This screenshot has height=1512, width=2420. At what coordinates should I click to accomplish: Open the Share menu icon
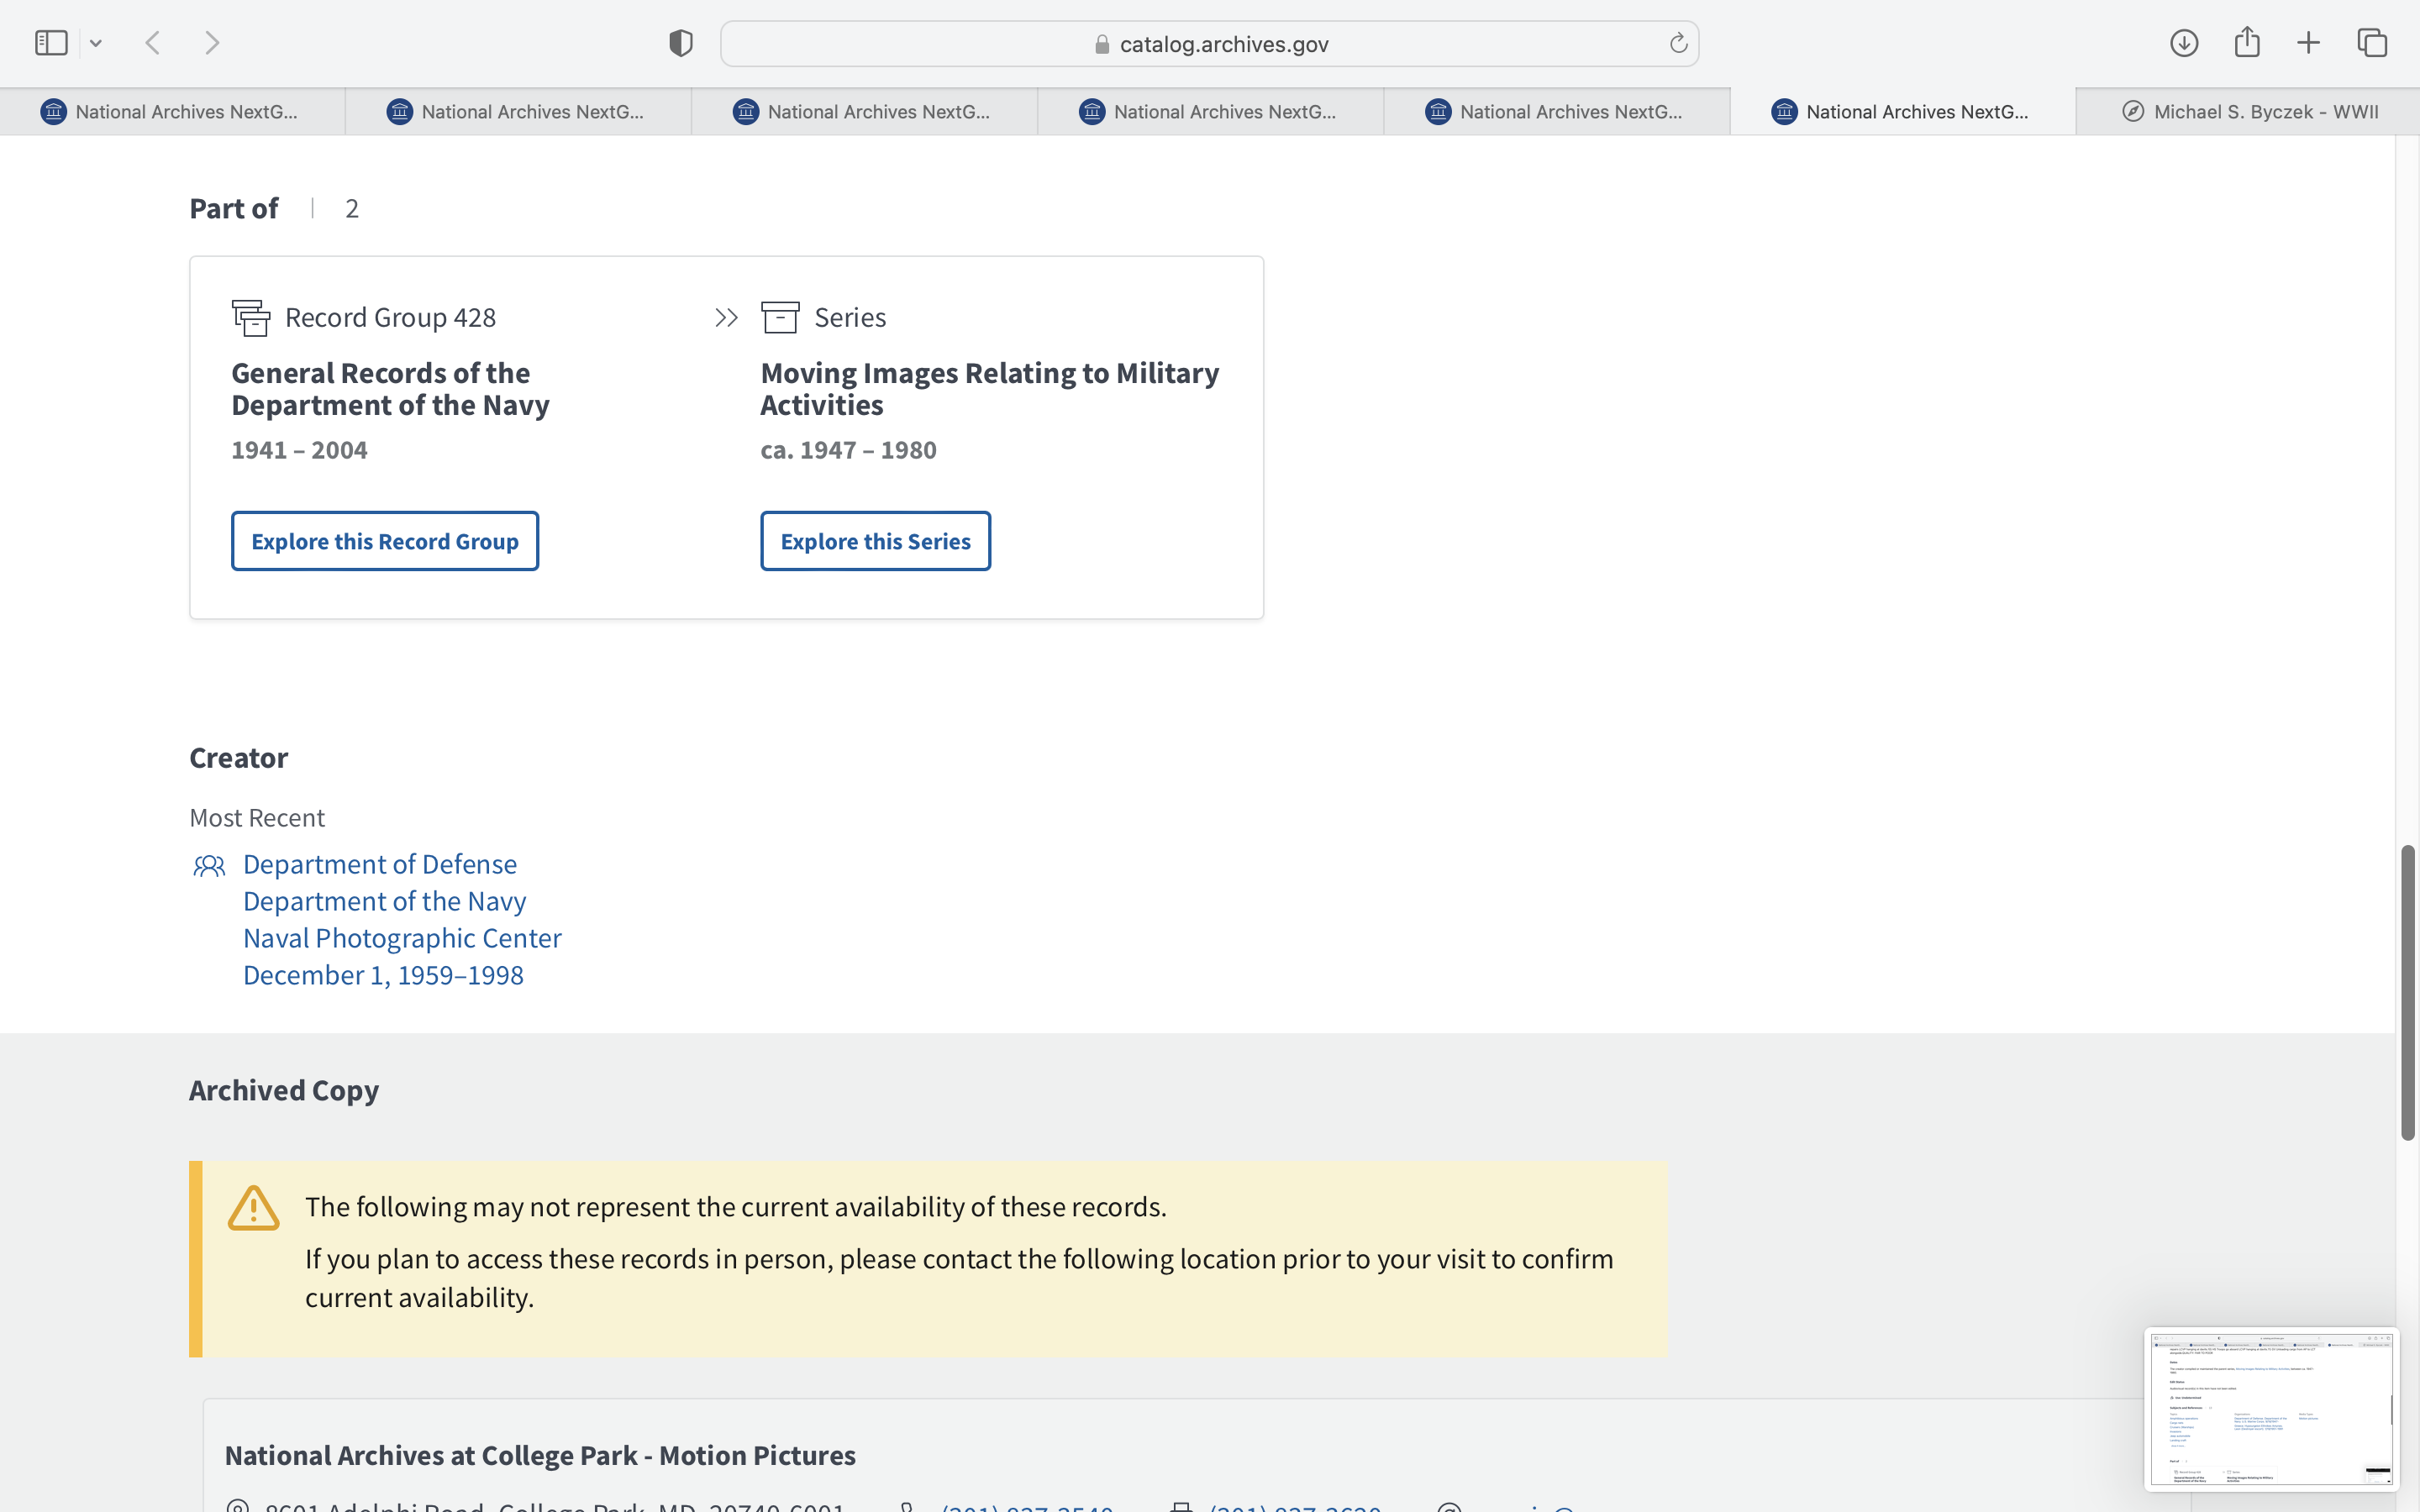pyautogui.click(x=2246, y=42)
